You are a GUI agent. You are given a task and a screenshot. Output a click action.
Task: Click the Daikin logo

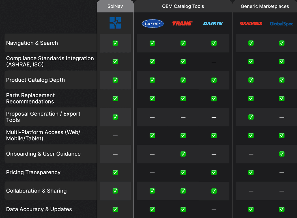click(x=213, y=23)
